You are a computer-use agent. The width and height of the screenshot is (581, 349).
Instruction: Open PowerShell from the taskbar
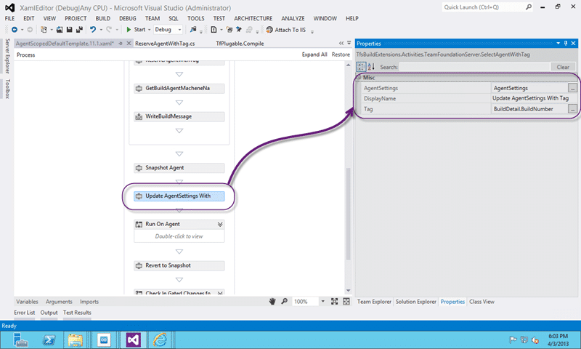49,340
